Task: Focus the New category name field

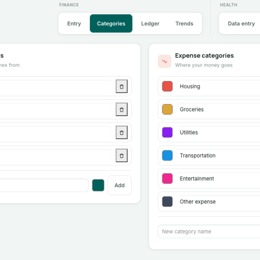Action: click(x=209, y=231)
